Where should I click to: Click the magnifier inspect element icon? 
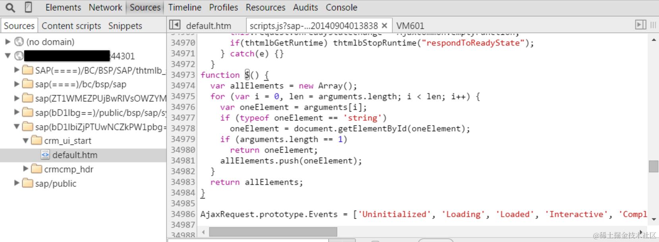tap(10, 8)
